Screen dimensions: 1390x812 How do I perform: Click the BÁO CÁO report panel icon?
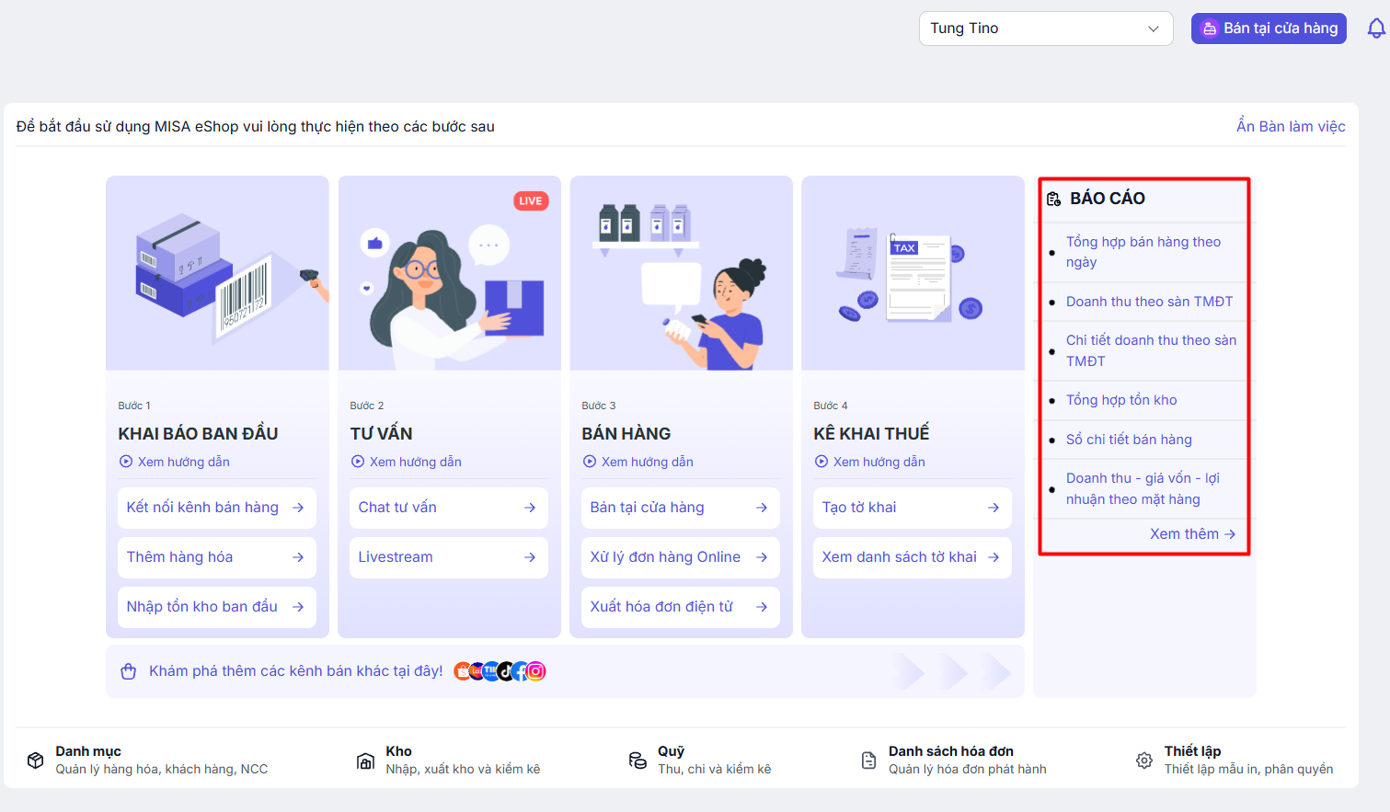coord(1054,198)
